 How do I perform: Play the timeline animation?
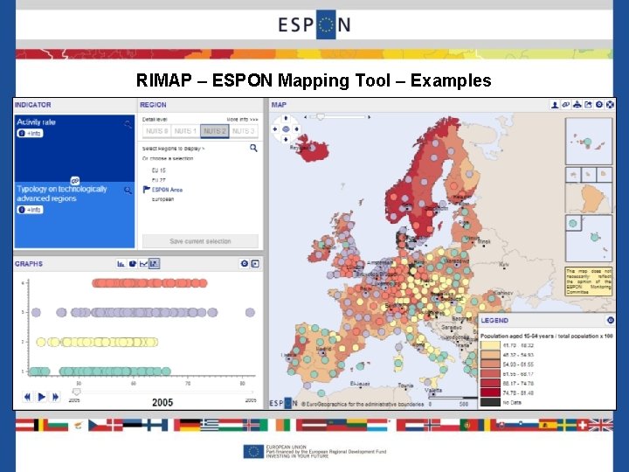pos(41,397)
